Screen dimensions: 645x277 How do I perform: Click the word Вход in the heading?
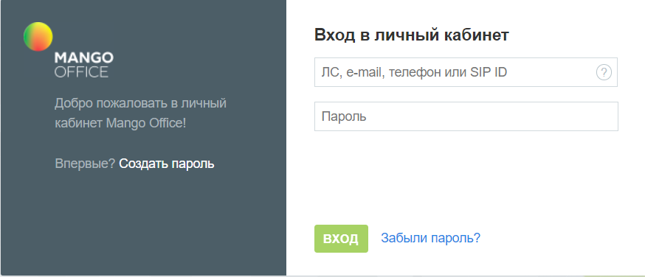pos(335,35)
